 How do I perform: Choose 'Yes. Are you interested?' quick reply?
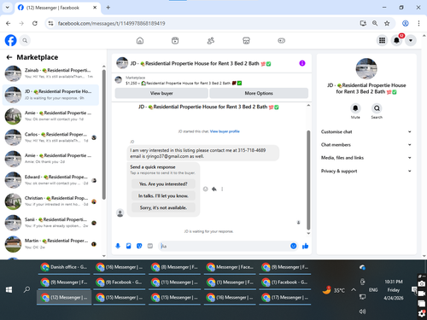[x=163, y=184]
